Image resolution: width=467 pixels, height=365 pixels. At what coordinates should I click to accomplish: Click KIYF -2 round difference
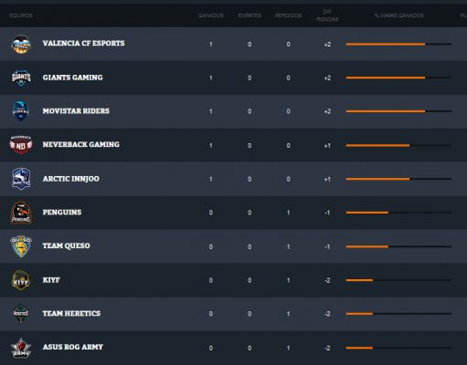tap(327, 280)
